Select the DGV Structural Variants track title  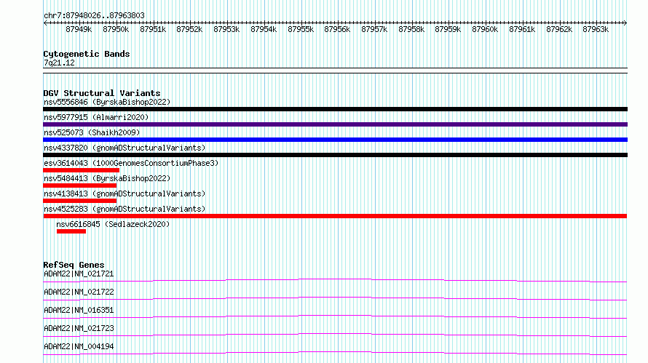coord(102,93)
